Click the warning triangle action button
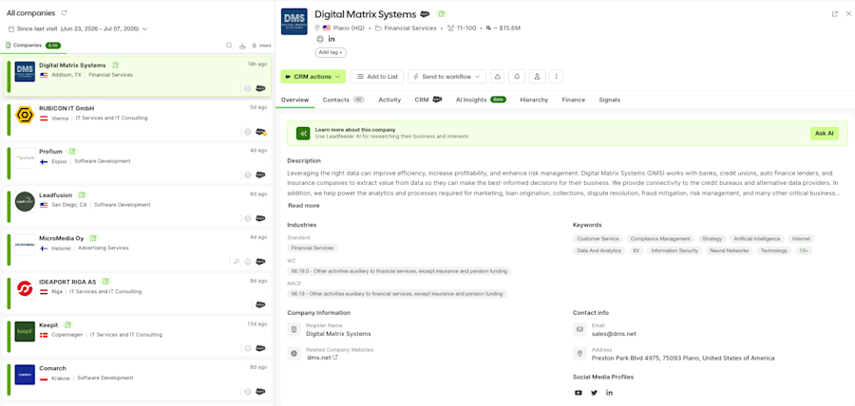 pyautogui.click(x=497, y=77)
